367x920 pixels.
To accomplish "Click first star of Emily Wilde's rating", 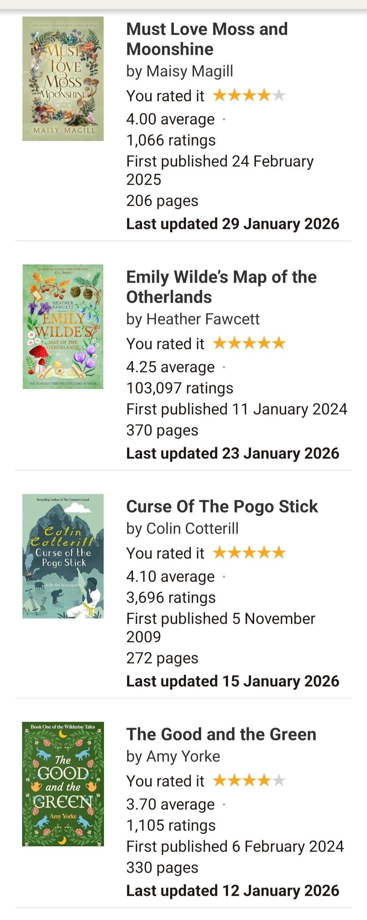I will pos(220,343).
